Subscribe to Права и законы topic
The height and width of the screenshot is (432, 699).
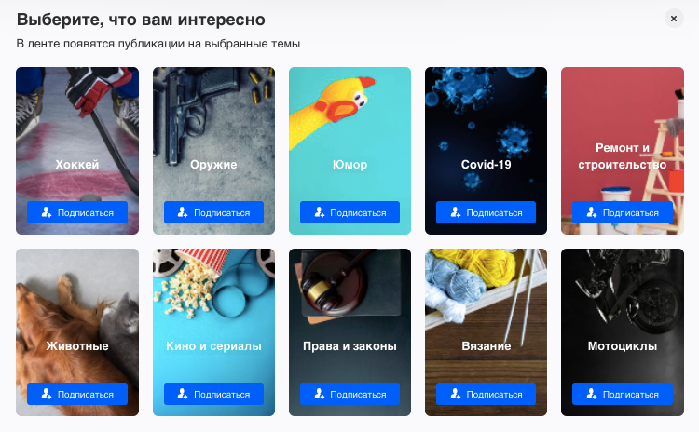[x=349, y=394]
